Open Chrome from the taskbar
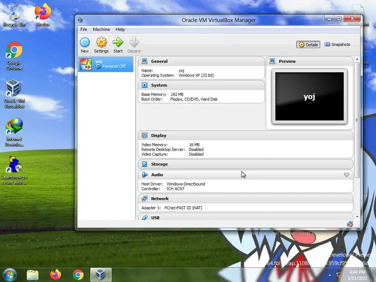 point(78,275)
